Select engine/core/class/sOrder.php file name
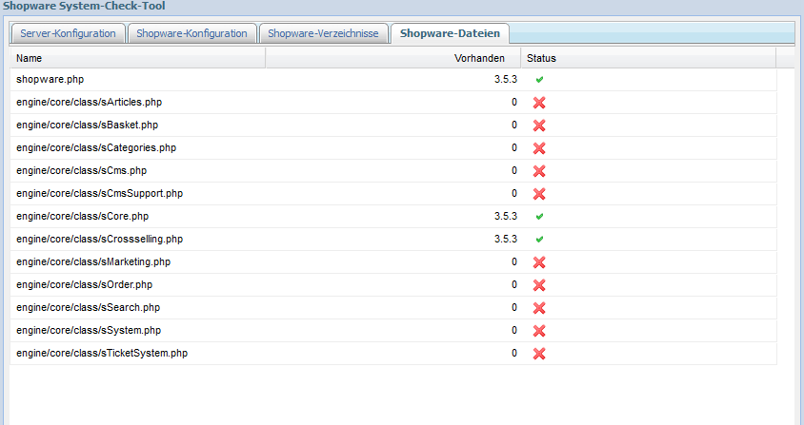The image size is (804, 425). pos(85,284)
